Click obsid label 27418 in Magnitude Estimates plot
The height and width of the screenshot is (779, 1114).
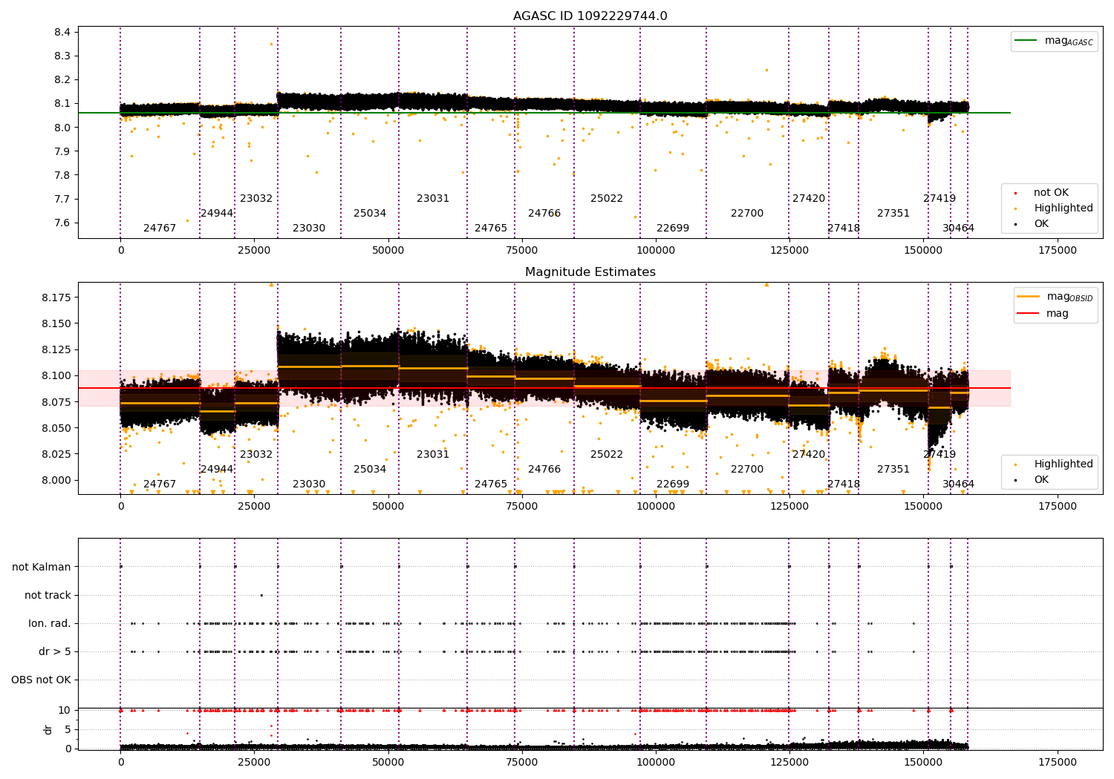[x=844, y=484]
